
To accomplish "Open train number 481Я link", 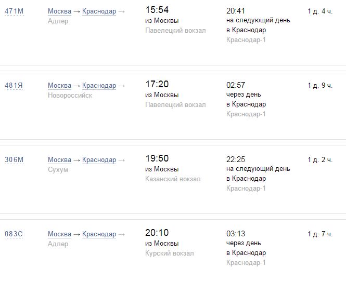I will coord(14,85).
